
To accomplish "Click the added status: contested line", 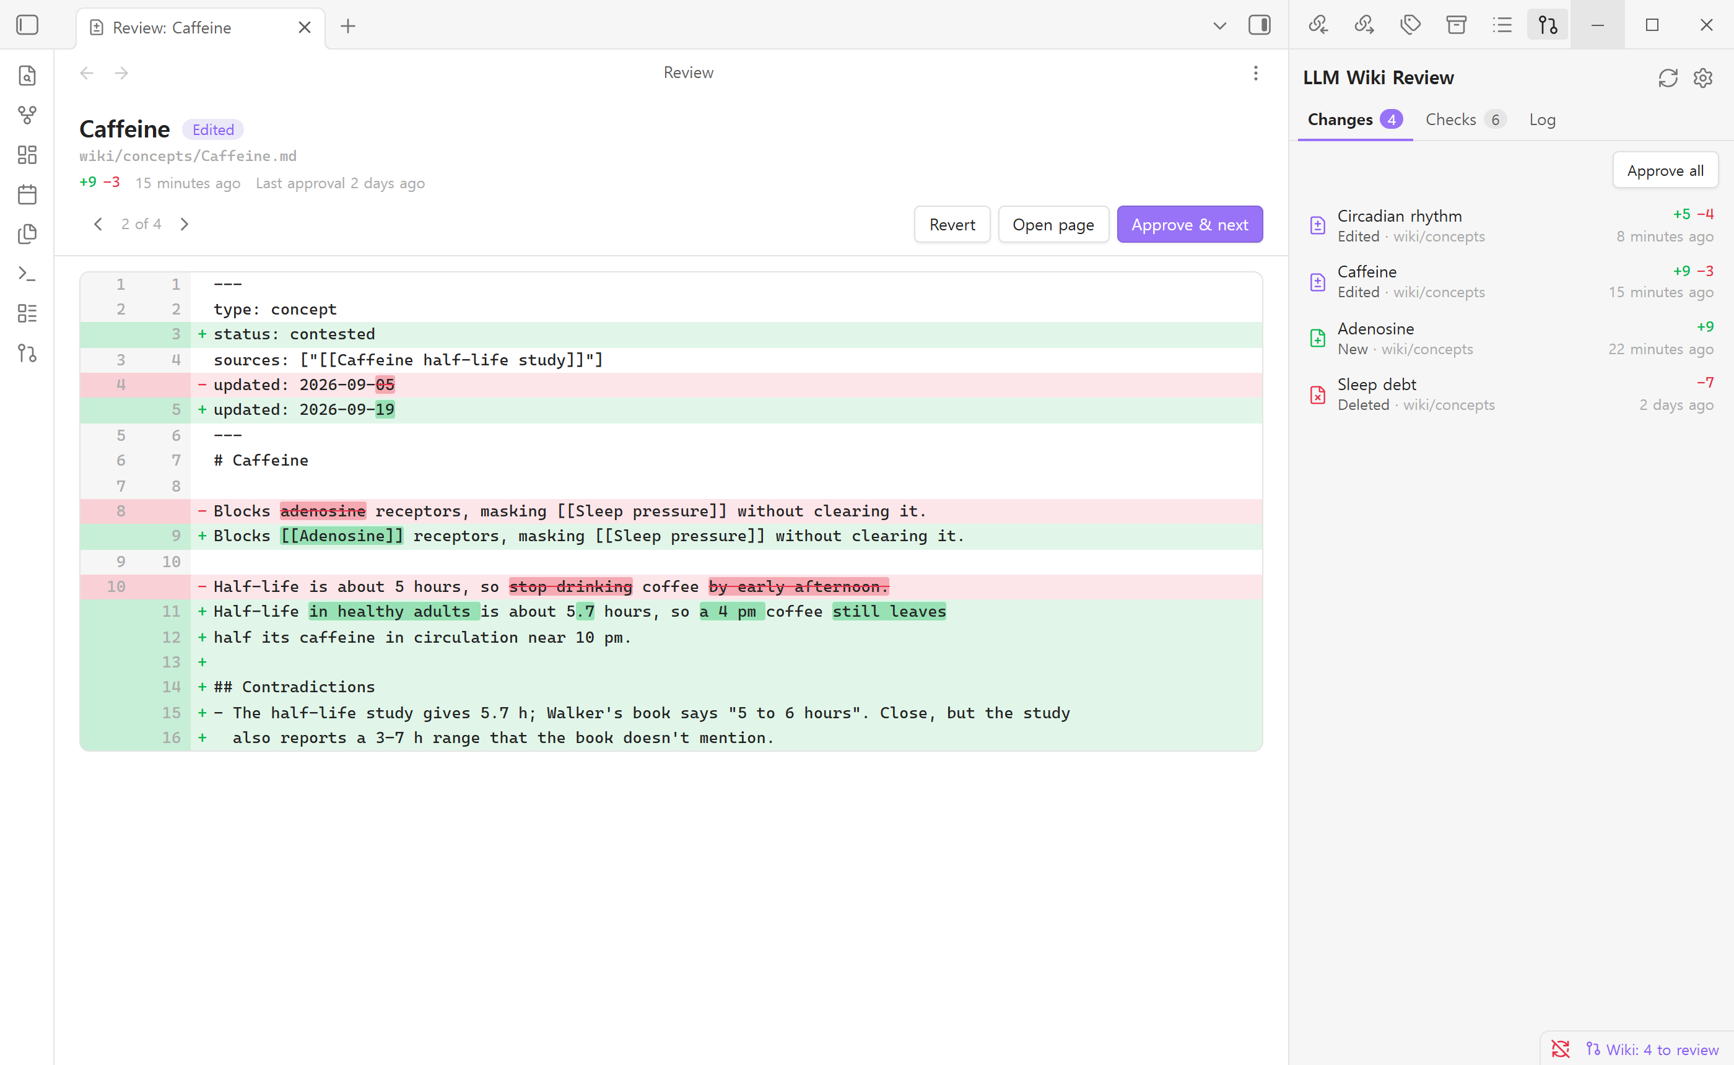I will coord(671,334).
